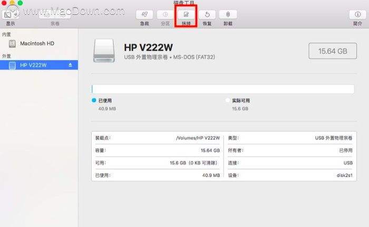Click the capacity 15.64 GB table value
Viewport: 369px width, 227px height.
tap(210, 150)
